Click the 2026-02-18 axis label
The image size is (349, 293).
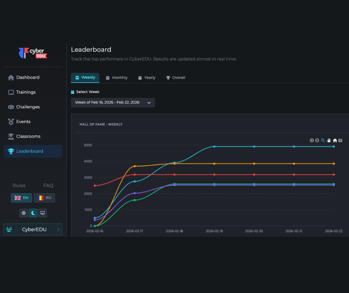pyautogui.click(x=174, y=231)
